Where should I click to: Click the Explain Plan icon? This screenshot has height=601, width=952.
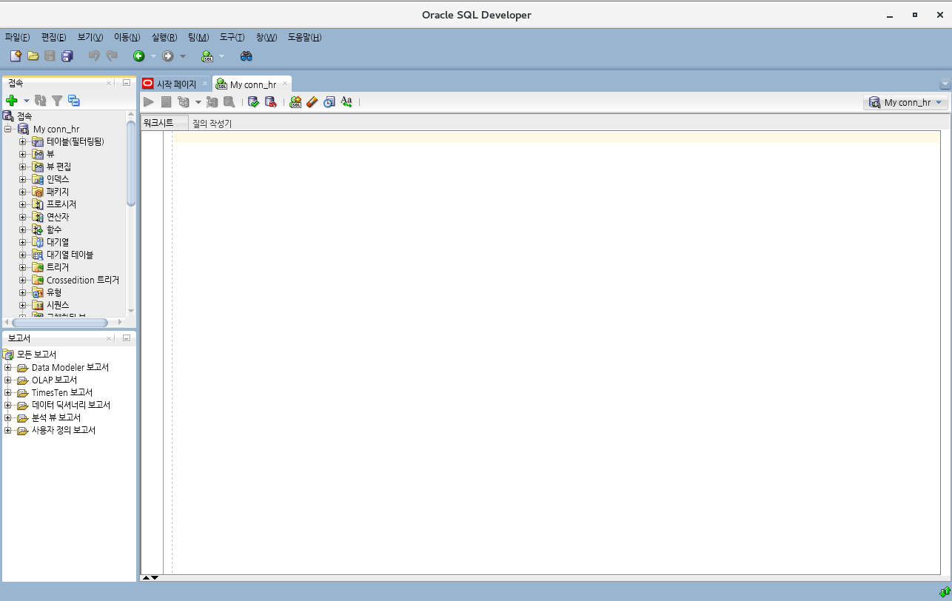[184, 101]
